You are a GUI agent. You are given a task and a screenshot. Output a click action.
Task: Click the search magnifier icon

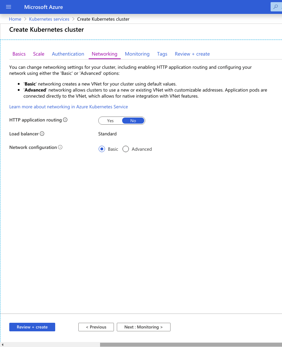[x=276, y=7]
